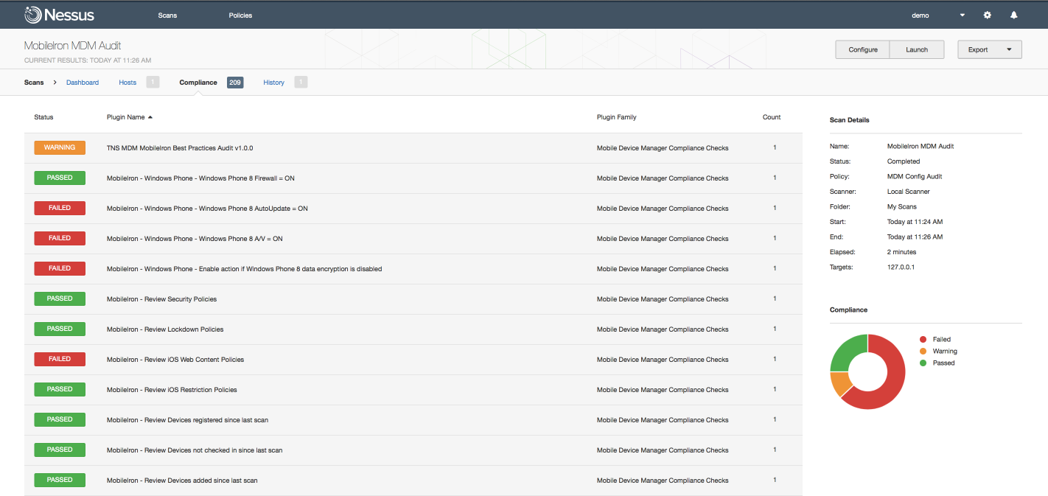Open the settings gear icon
This screenshot has height=496, width=1048.
tap(988, 15)
